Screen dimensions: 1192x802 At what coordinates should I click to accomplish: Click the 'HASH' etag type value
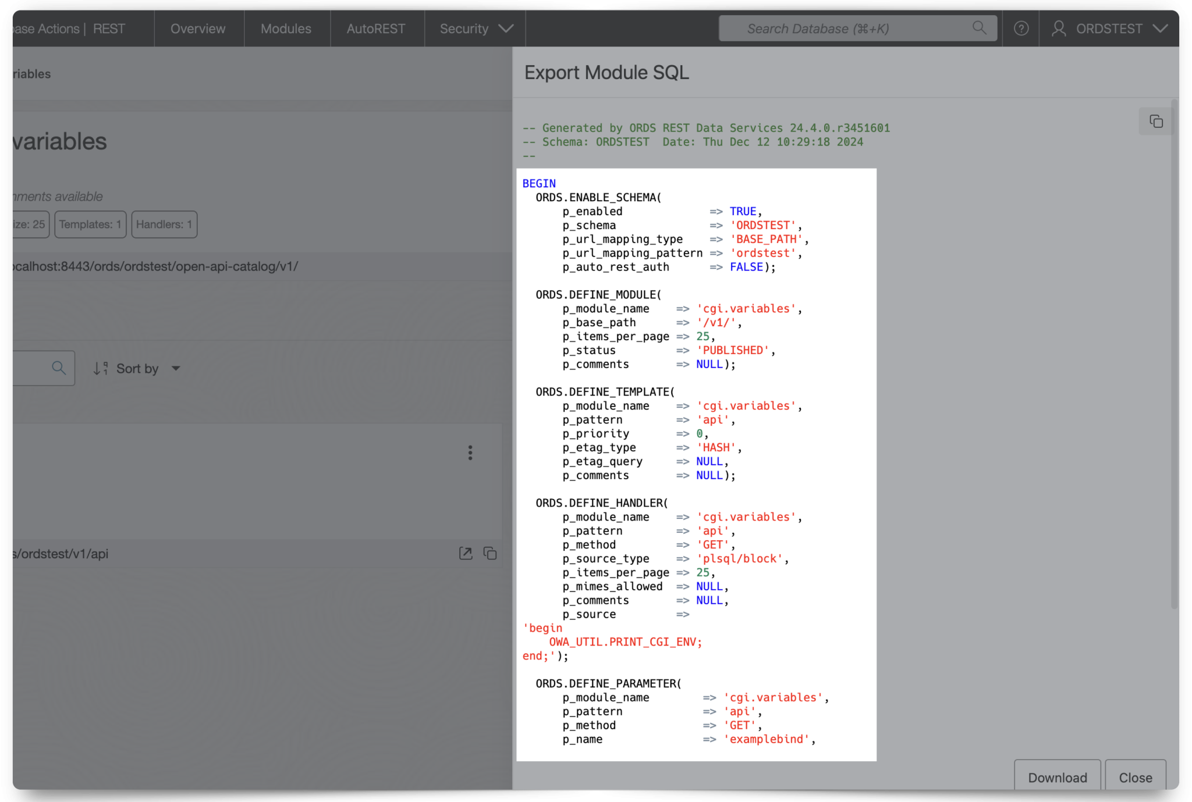(x=716, y=447)
